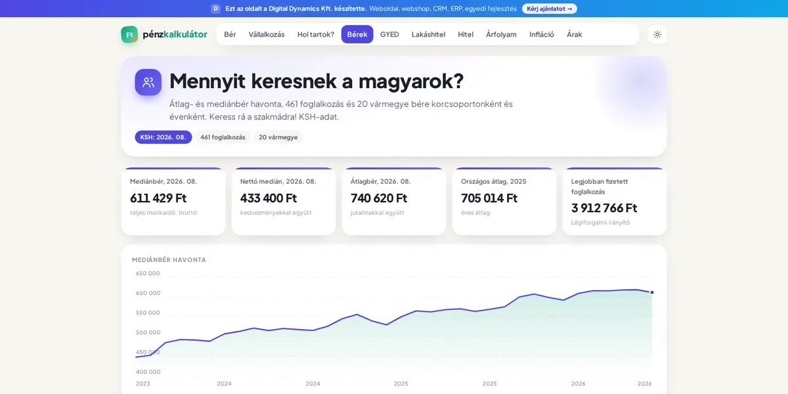Select the Legjobban fizetett foglalkozás card
Viewport: 788px width, 394px height.
click(615, 202)
